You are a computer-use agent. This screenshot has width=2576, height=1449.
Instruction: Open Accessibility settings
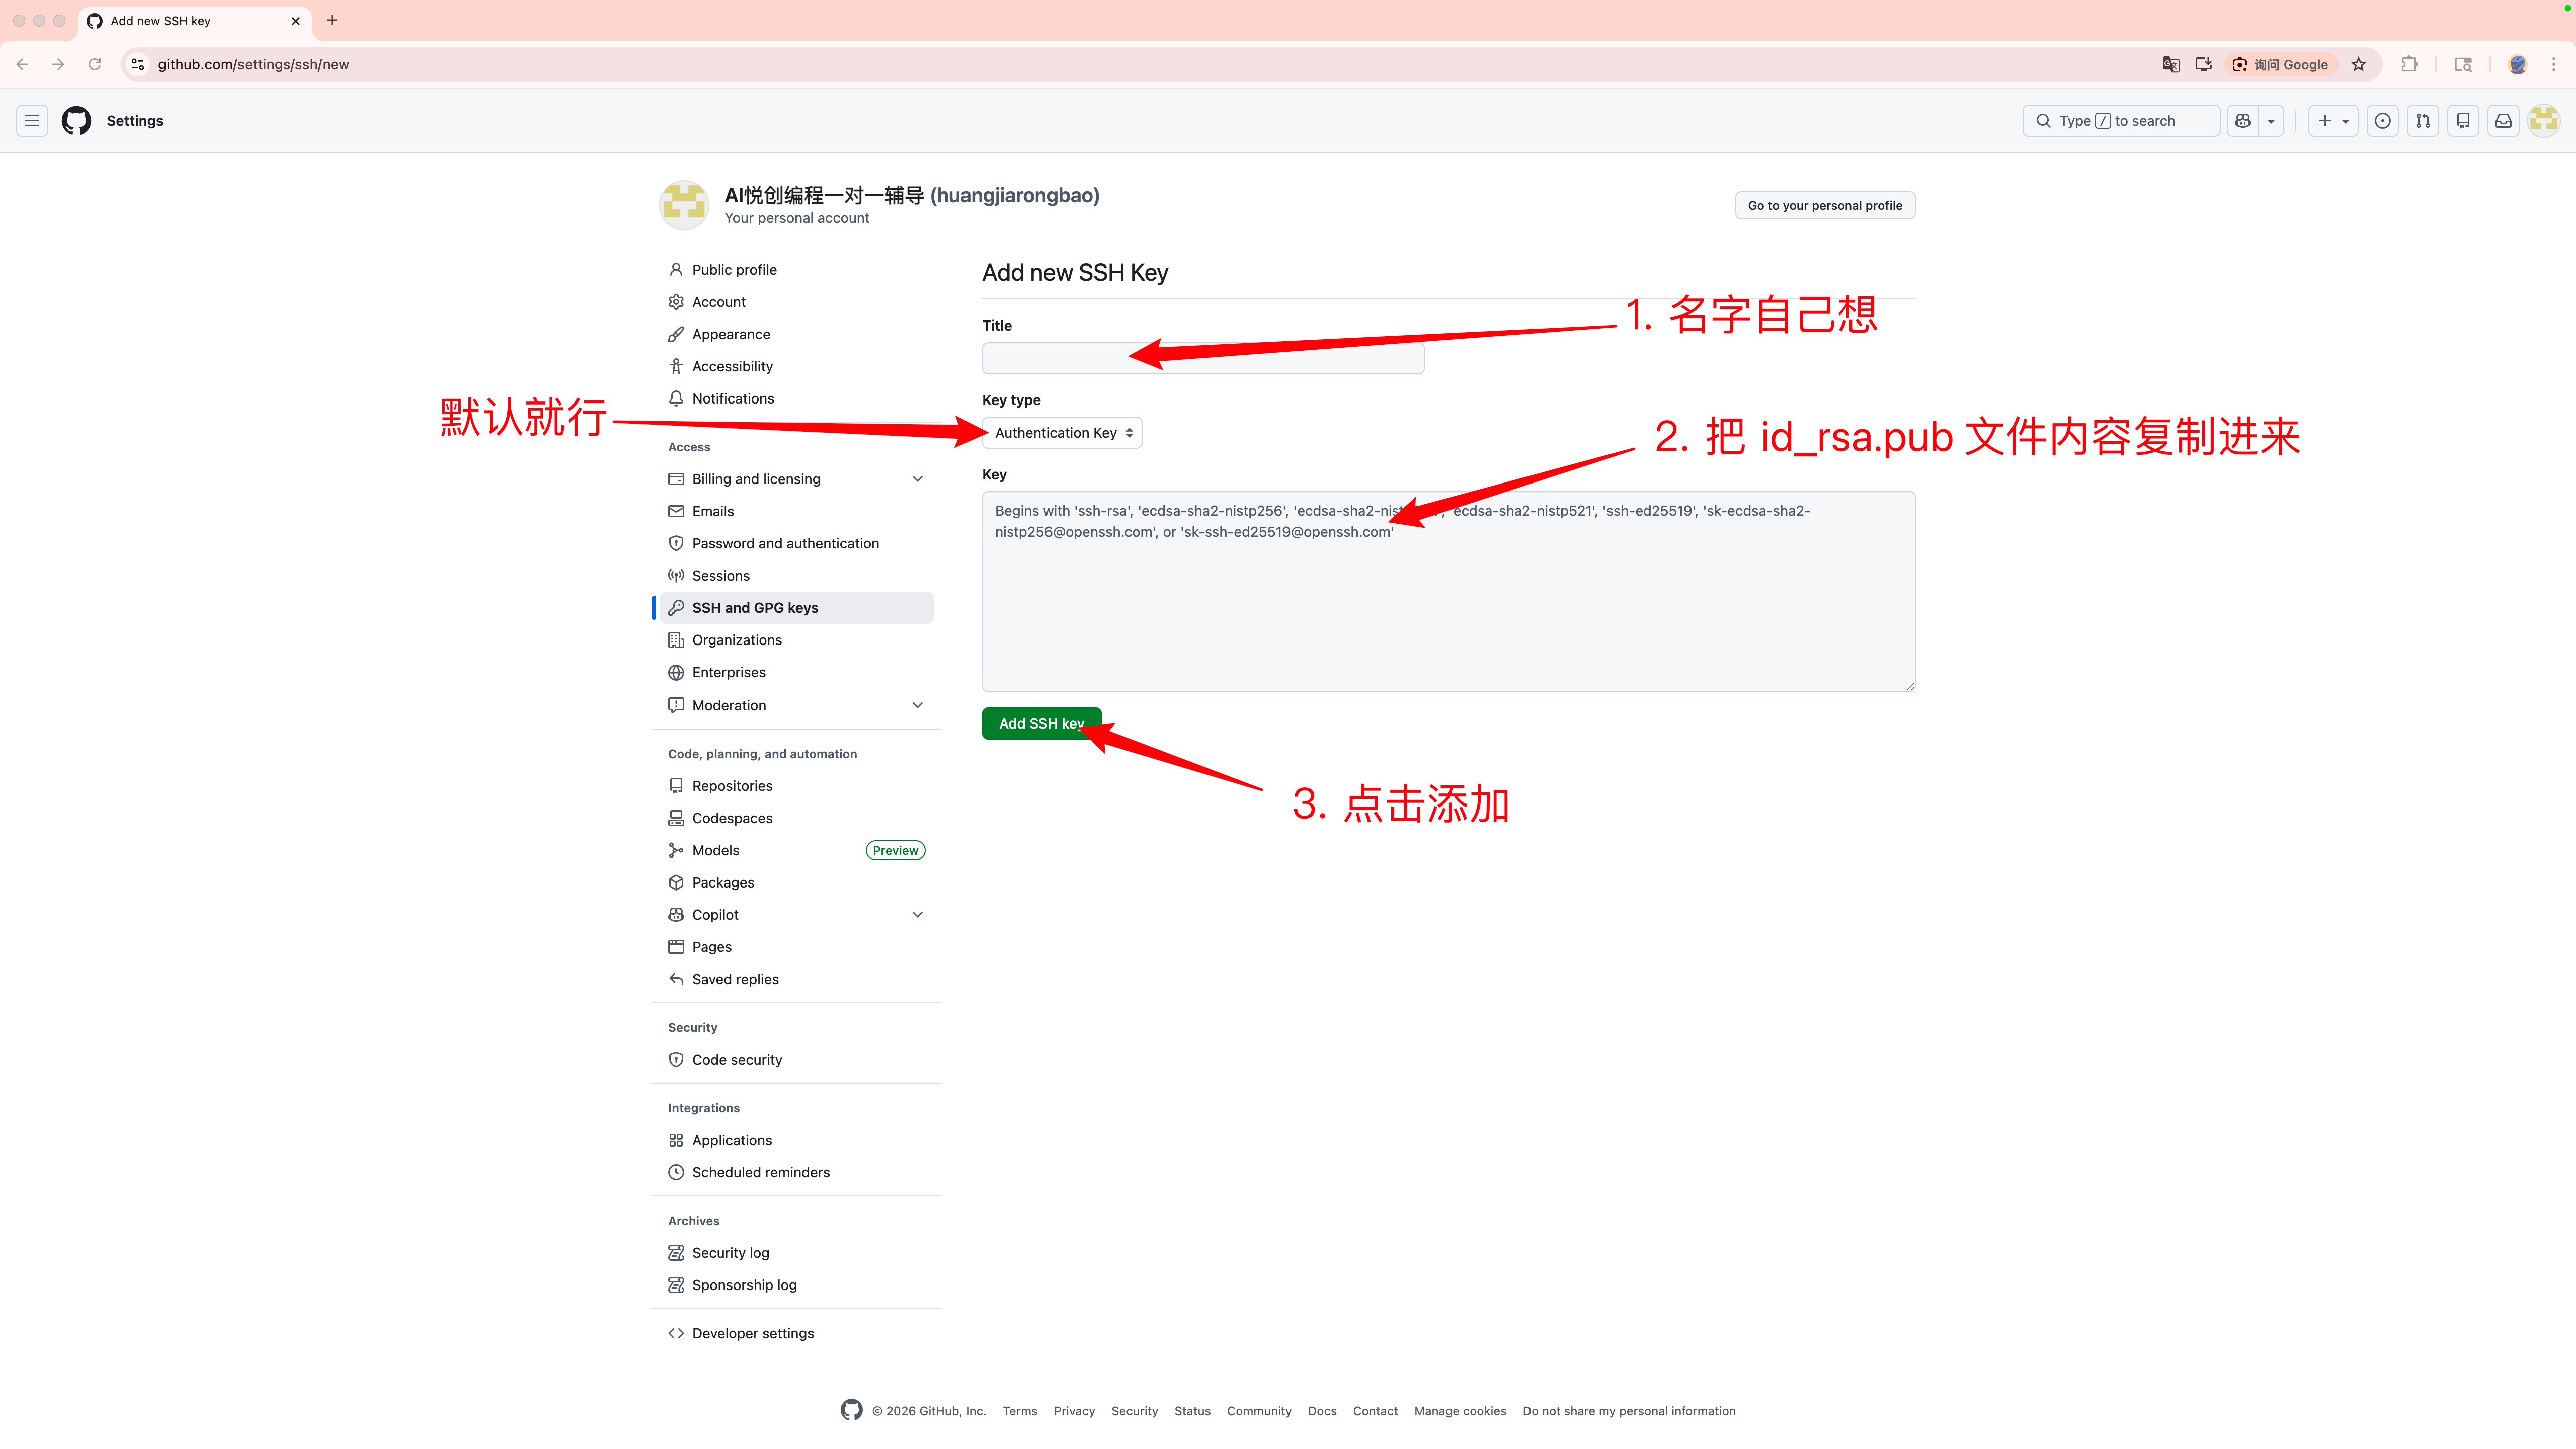click(x=796, y=366)
